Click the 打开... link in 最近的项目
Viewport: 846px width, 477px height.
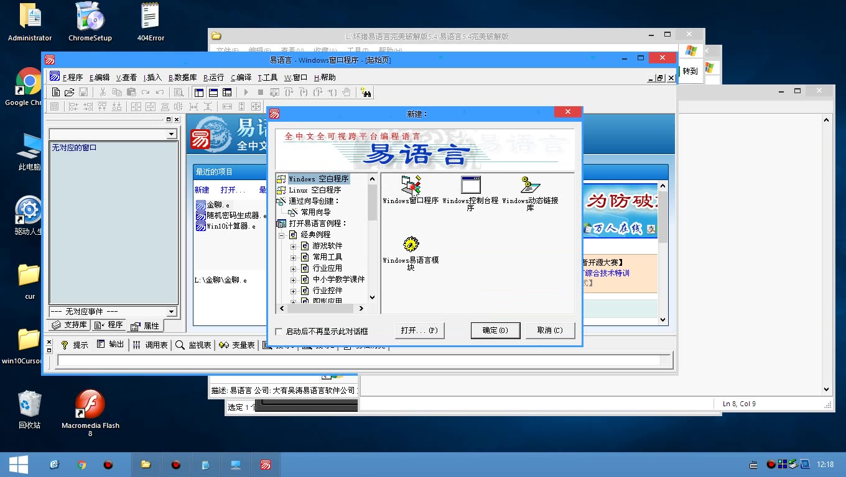233,190
